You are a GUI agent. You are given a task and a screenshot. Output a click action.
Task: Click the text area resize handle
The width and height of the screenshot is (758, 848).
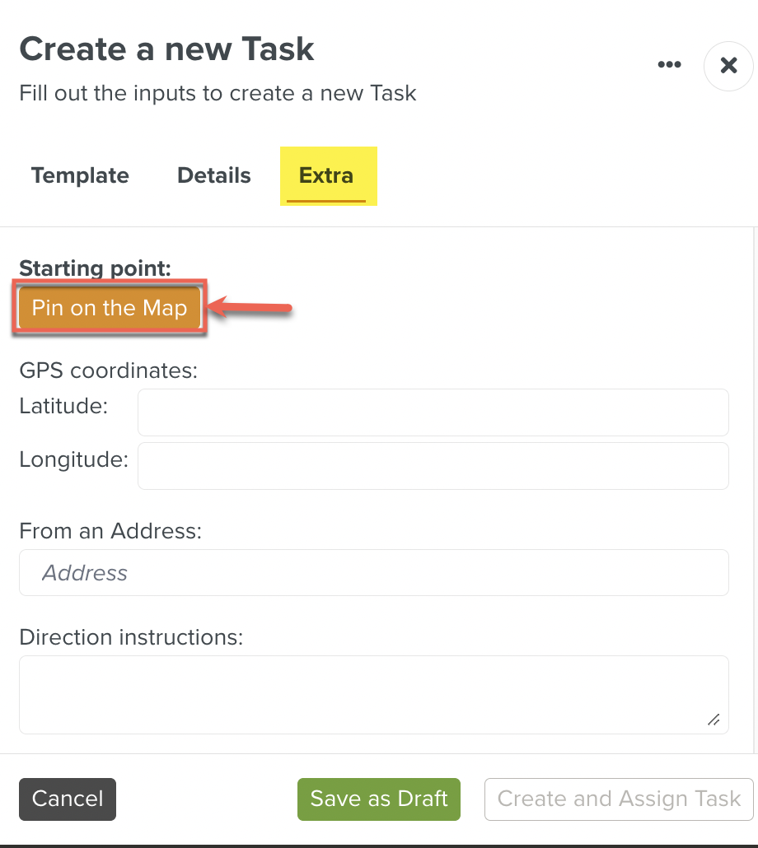tap(714, 720)
